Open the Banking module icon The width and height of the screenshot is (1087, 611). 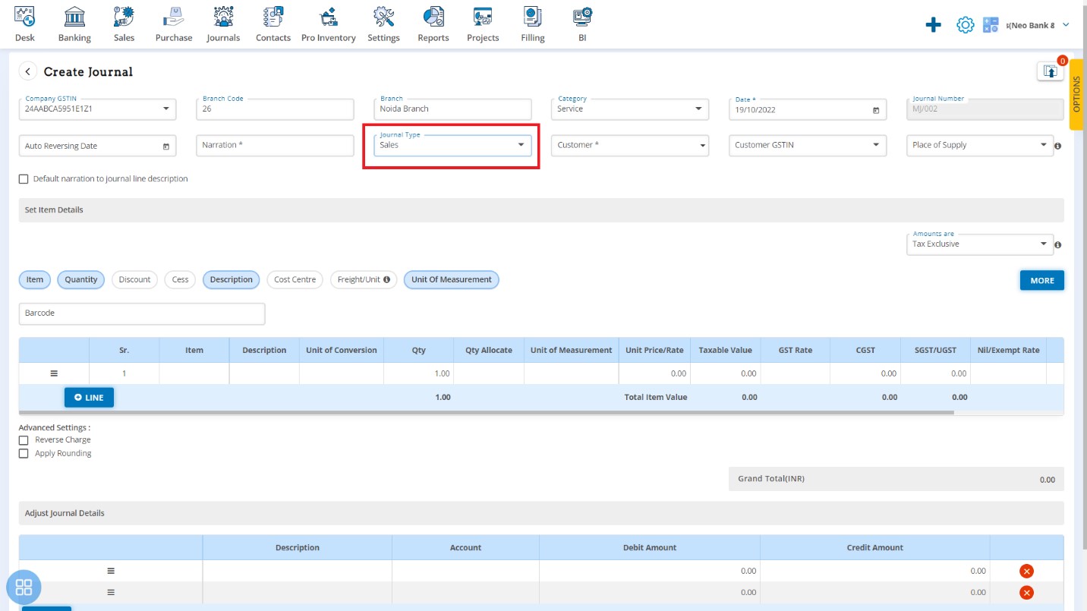pyautogui.click(x=74, y=16)
